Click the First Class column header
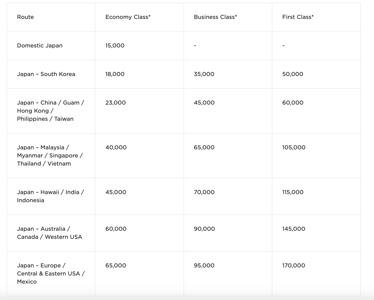Image resolution: width=374 pixels, height=300 pixels. click(298, 17)
